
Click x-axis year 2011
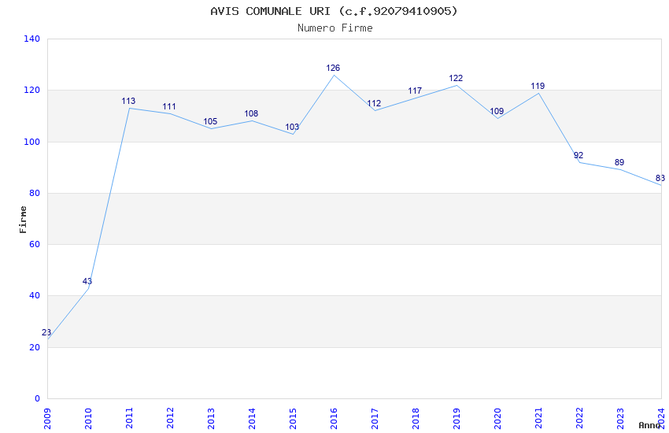(129, 418)
